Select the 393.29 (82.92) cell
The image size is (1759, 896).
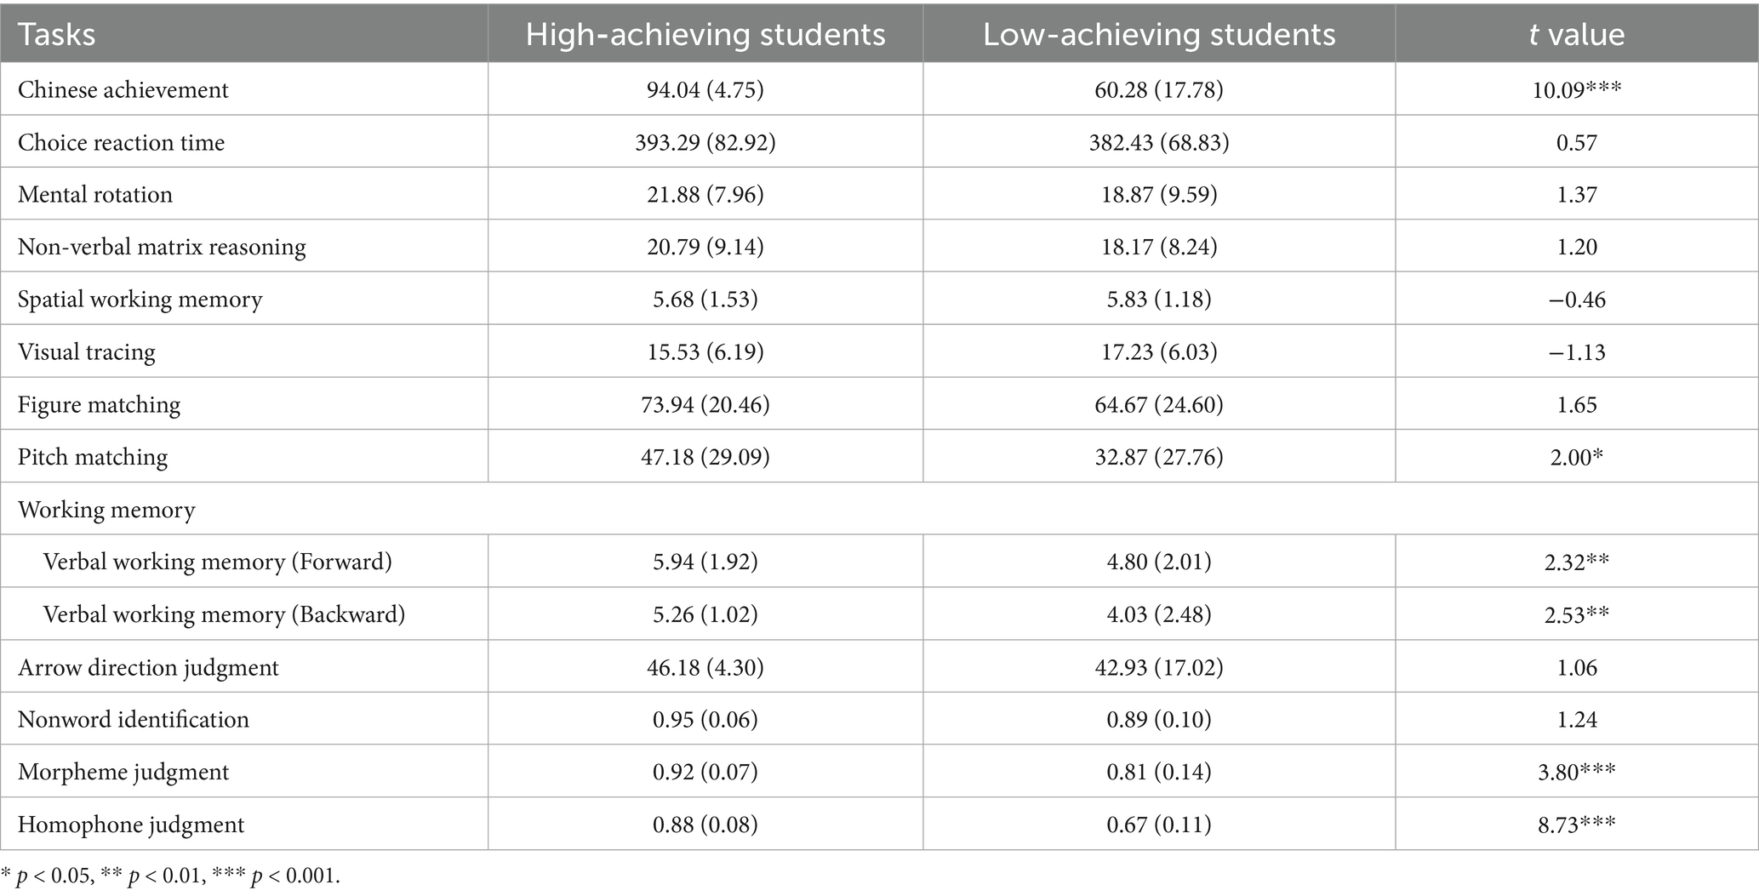tap(705, 142)
